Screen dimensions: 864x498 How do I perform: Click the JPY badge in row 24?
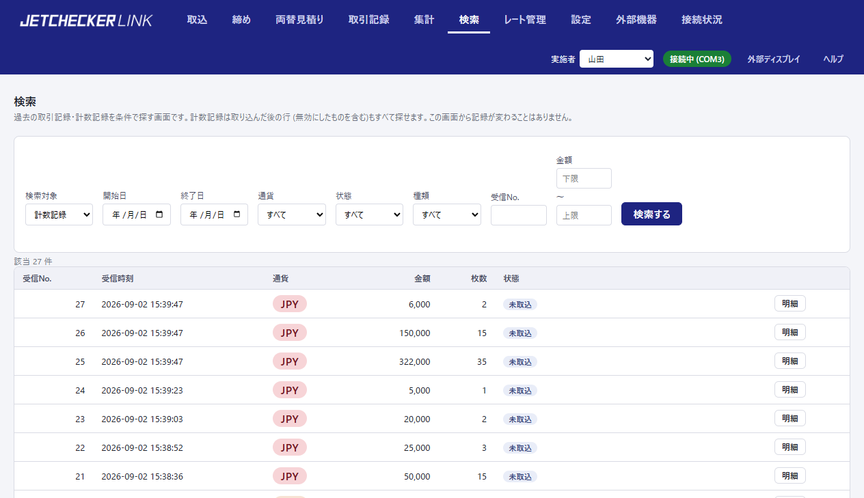click(x=290, y=390)
